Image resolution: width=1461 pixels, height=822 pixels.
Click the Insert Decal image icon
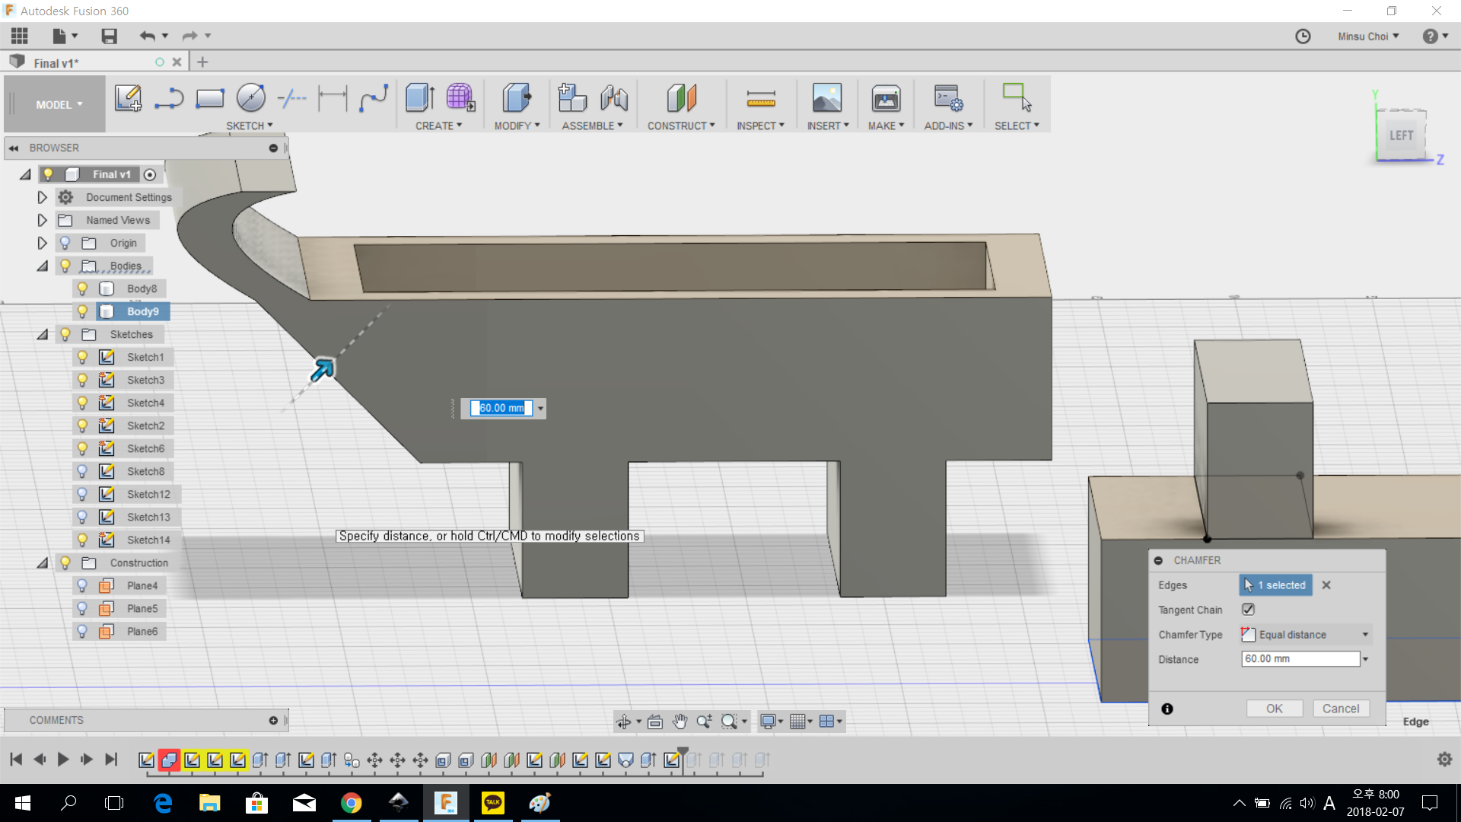click(827, 98)
